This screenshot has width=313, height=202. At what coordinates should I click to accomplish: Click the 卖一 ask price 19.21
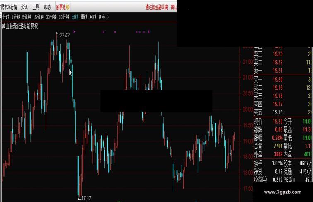pyautogui.click(x=278, y=71)
